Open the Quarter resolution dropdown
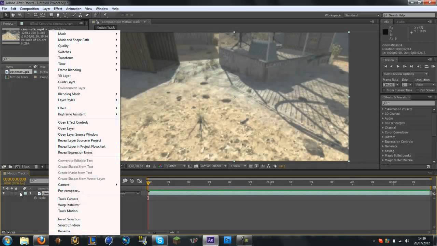Screen dimensions: 437x246 [x=175, y=166]
